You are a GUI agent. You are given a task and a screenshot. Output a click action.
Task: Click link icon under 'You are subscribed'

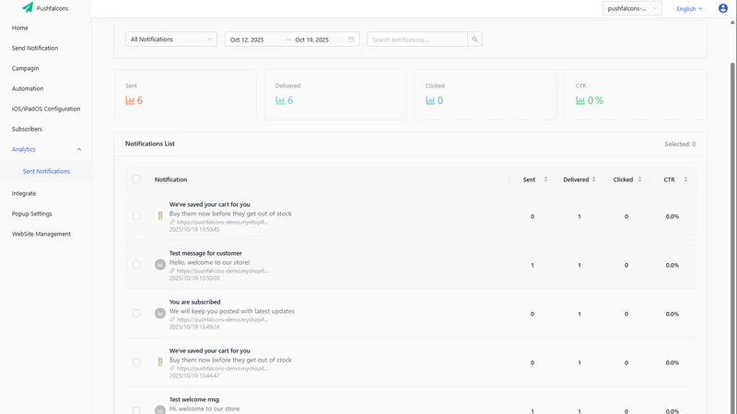(172, 319)
